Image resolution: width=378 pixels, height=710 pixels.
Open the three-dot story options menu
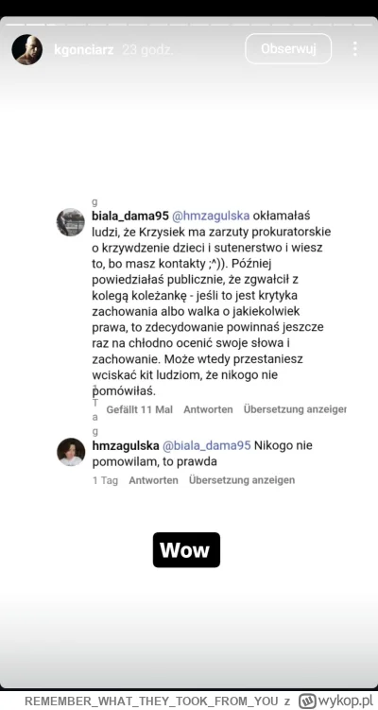(355, 49)
